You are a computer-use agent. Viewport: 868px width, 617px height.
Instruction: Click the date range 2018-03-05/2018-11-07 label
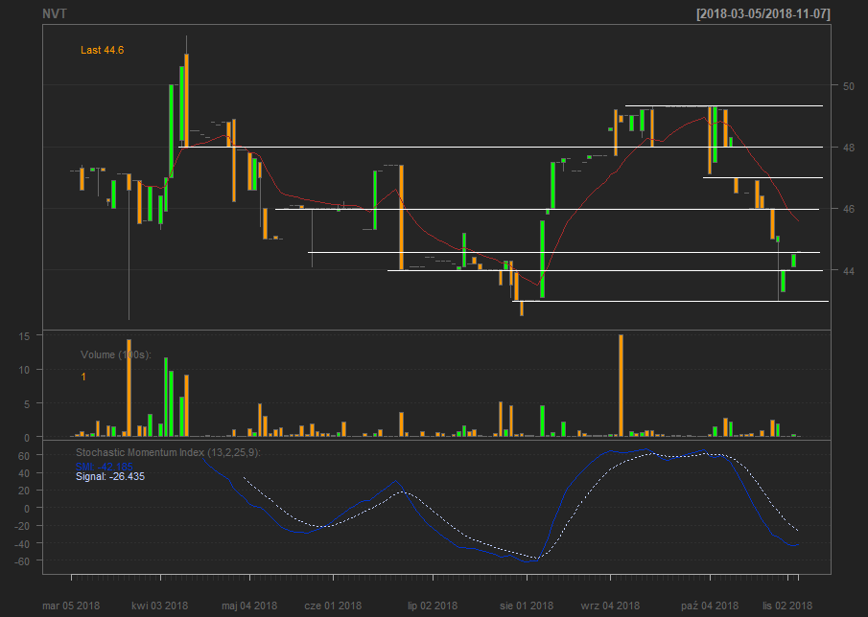(x=763, y=14)
